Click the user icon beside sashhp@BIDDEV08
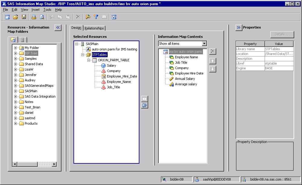This screenshot has height=185, width=302. pyautogui.click(x=197, y=179)
